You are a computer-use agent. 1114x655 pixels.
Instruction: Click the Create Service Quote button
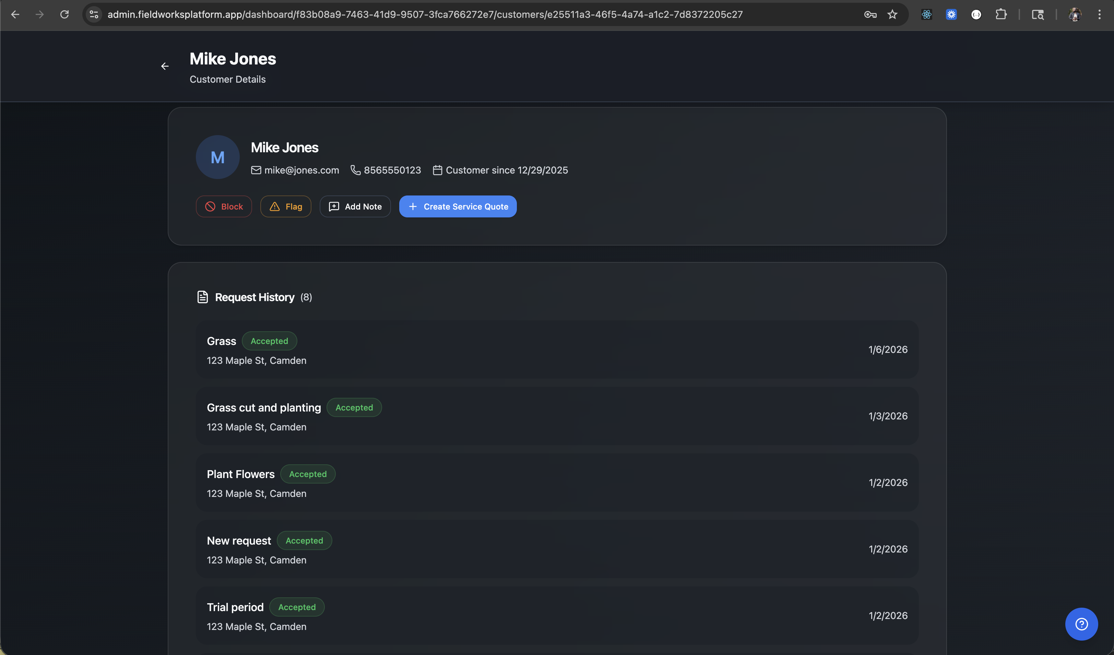coord(458,206)
